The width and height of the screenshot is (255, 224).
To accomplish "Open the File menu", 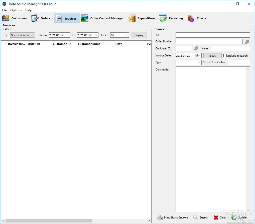I will (x=4, y=10).
